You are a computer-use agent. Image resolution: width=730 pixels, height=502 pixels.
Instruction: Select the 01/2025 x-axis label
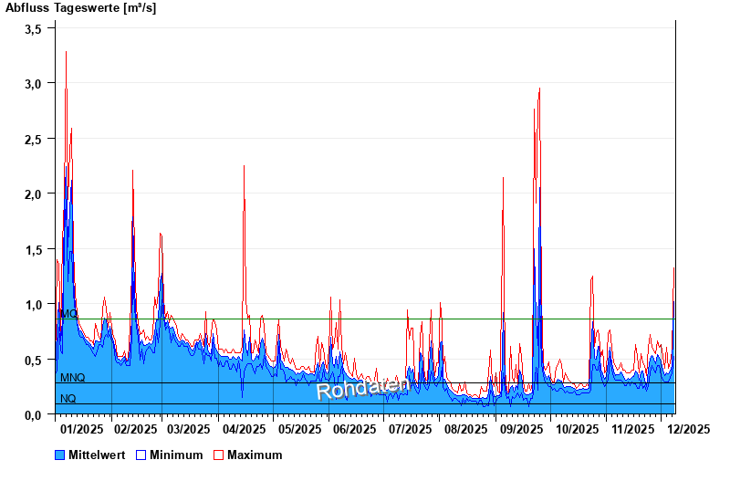pos(81,429)
